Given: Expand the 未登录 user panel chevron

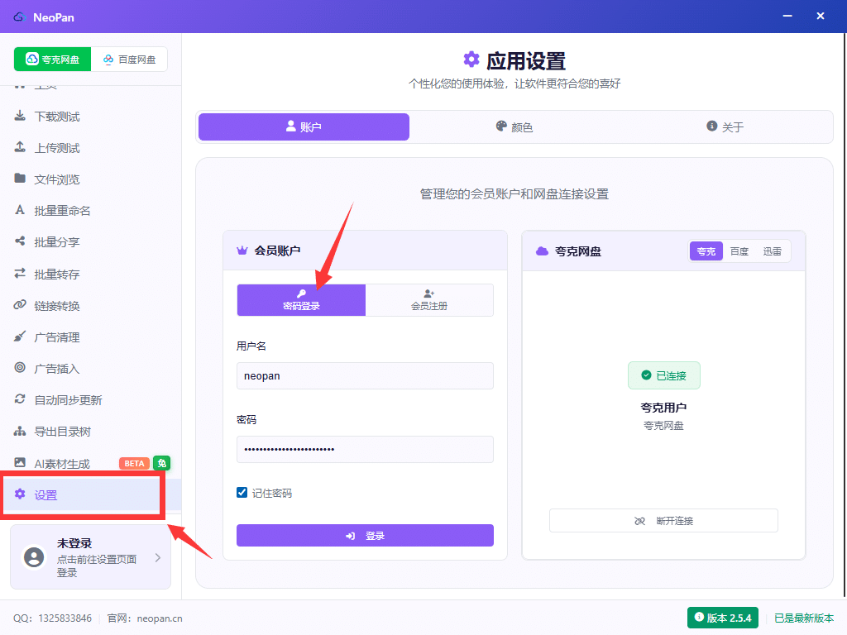Looking at the screenshot, I should [x=158, y=558].
